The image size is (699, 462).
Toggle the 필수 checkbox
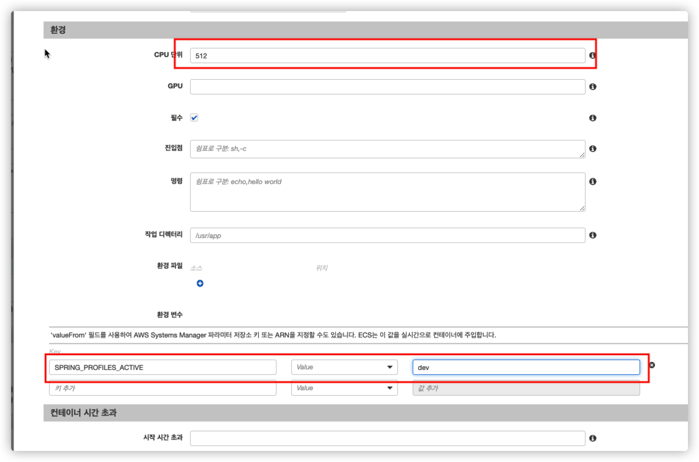pos(194,118)
